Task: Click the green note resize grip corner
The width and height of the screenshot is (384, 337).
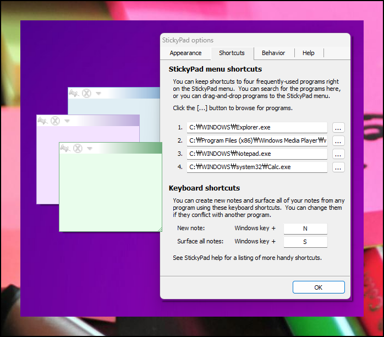Action: [160, 230]
